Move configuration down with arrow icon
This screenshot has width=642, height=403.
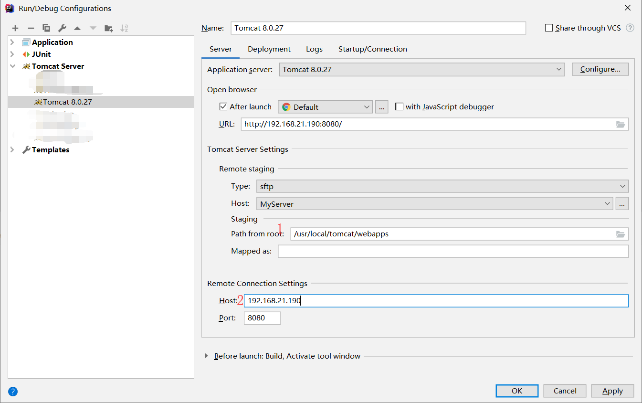(93, 28)
